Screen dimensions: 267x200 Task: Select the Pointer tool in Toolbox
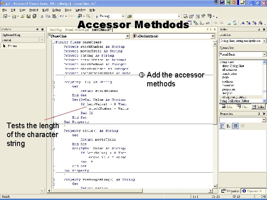pyautogui.click(x=23, y=46)
